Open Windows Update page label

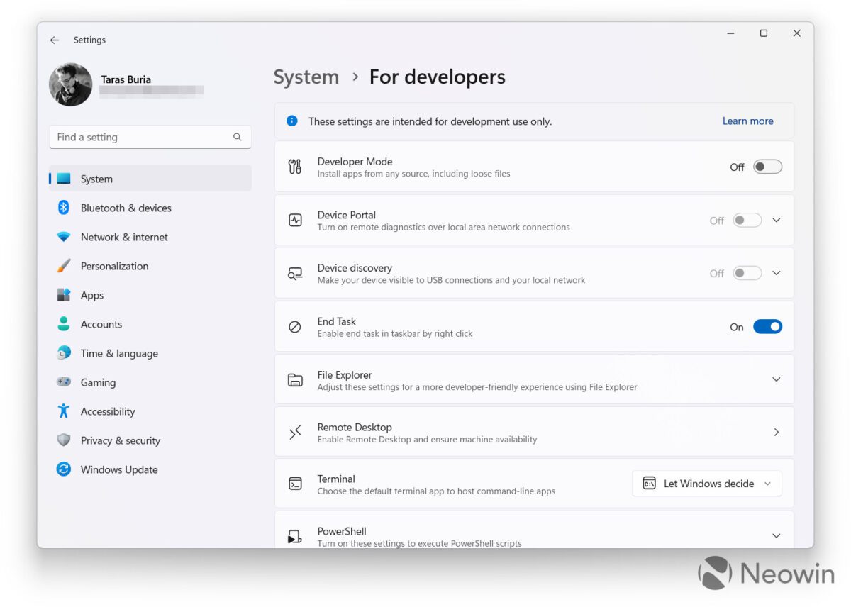[x=119, y=469]
